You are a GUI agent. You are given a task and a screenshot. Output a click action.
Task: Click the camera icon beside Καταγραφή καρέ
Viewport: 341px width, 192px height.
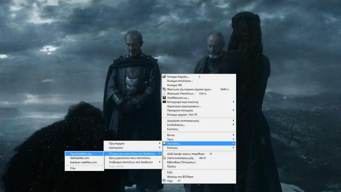tap(164, 102)
